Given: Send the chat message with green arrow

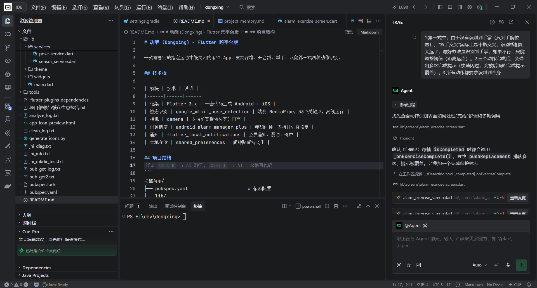Looking at the screenshot, I should (521, 265).
